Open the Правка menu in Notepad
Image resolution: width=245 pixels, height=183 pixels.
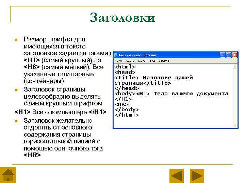(x=129, y=61)
